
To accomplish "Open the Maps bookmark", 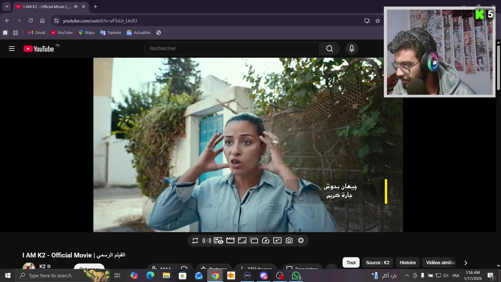I will coord(87,33).
